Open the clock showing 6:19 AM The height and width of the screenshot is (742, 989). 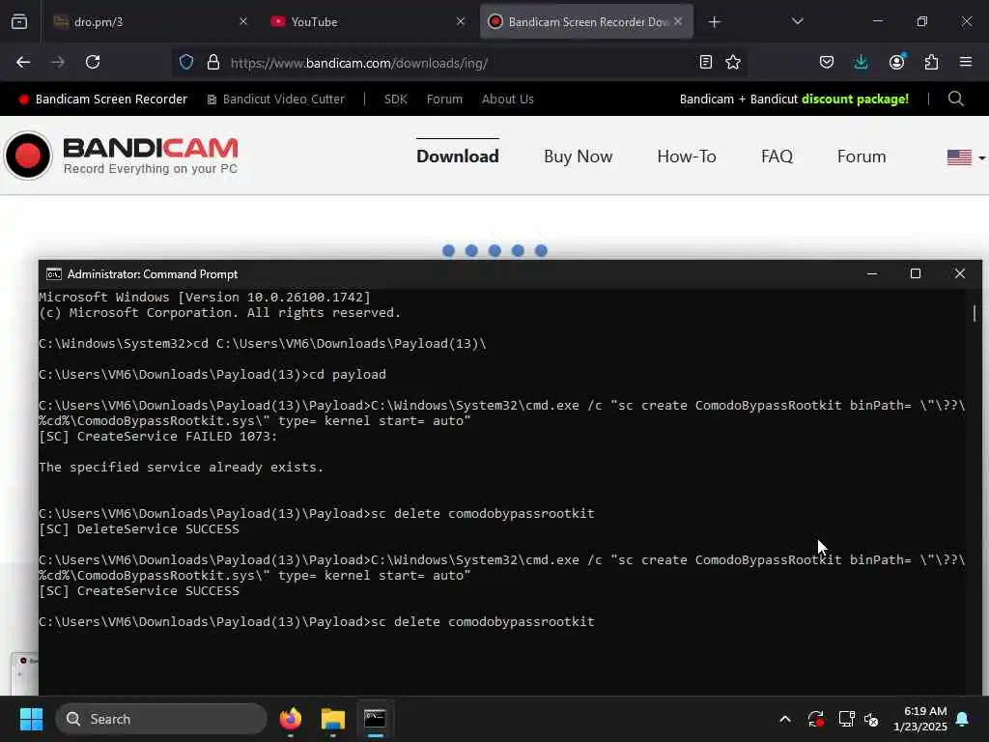click(x=920, y=719)
